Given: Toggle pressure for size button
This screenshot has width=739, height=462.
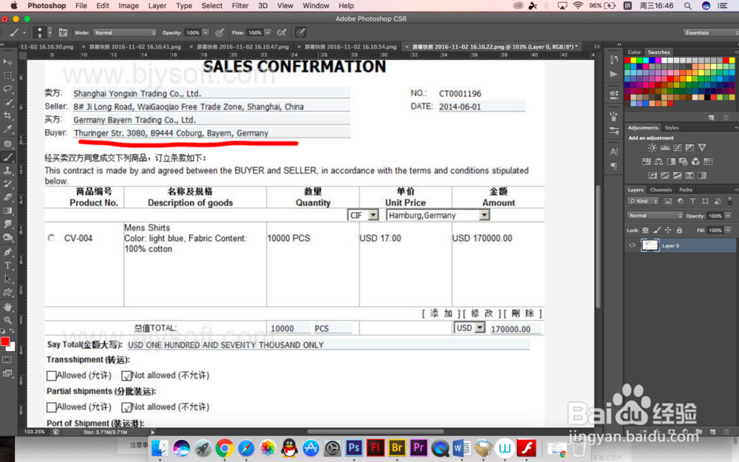Looking at the screenshot, I should (300, 33).
